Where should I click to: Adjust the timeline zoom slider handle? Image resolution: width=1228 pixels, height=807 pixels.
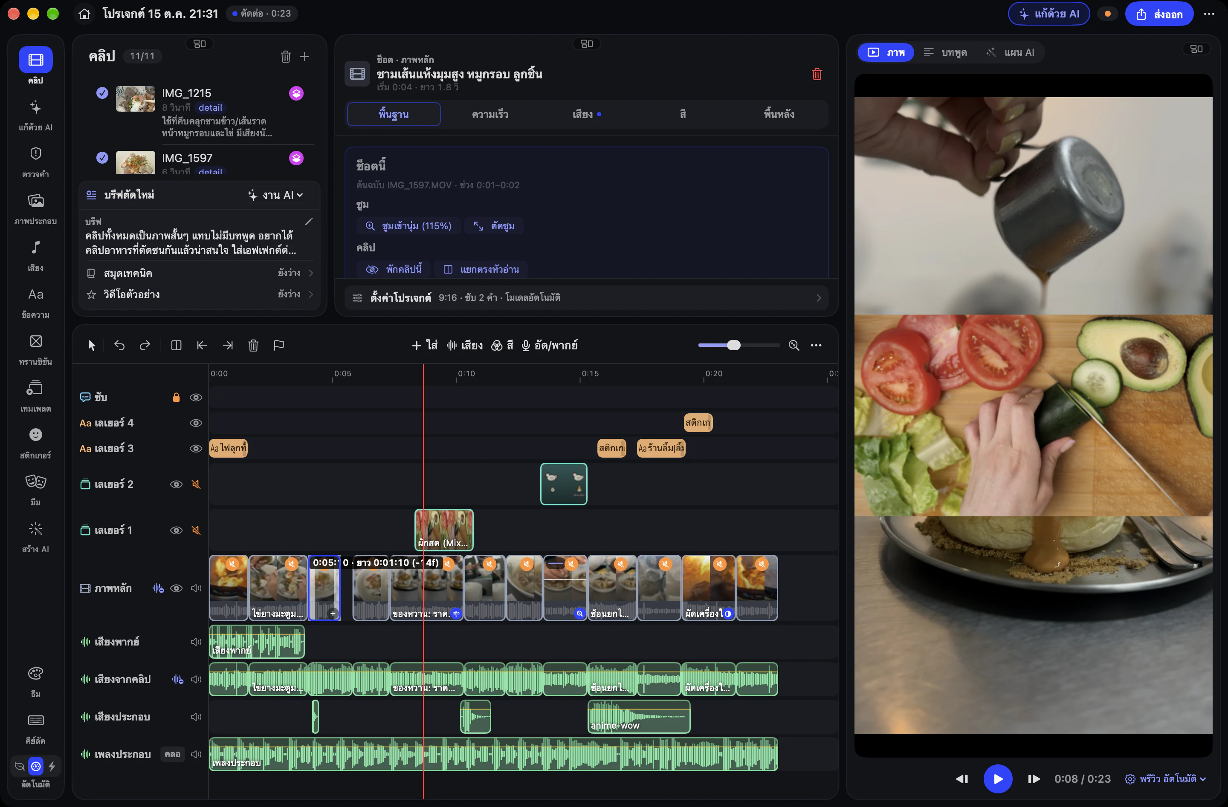coord(734,345)
